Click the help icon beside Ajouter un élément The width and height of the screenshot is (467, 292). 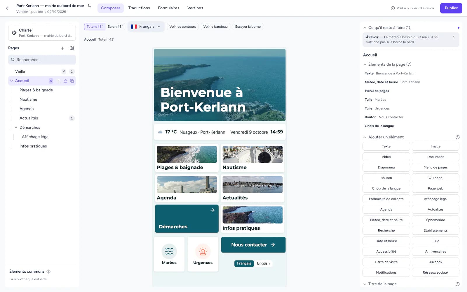(457, 137)
